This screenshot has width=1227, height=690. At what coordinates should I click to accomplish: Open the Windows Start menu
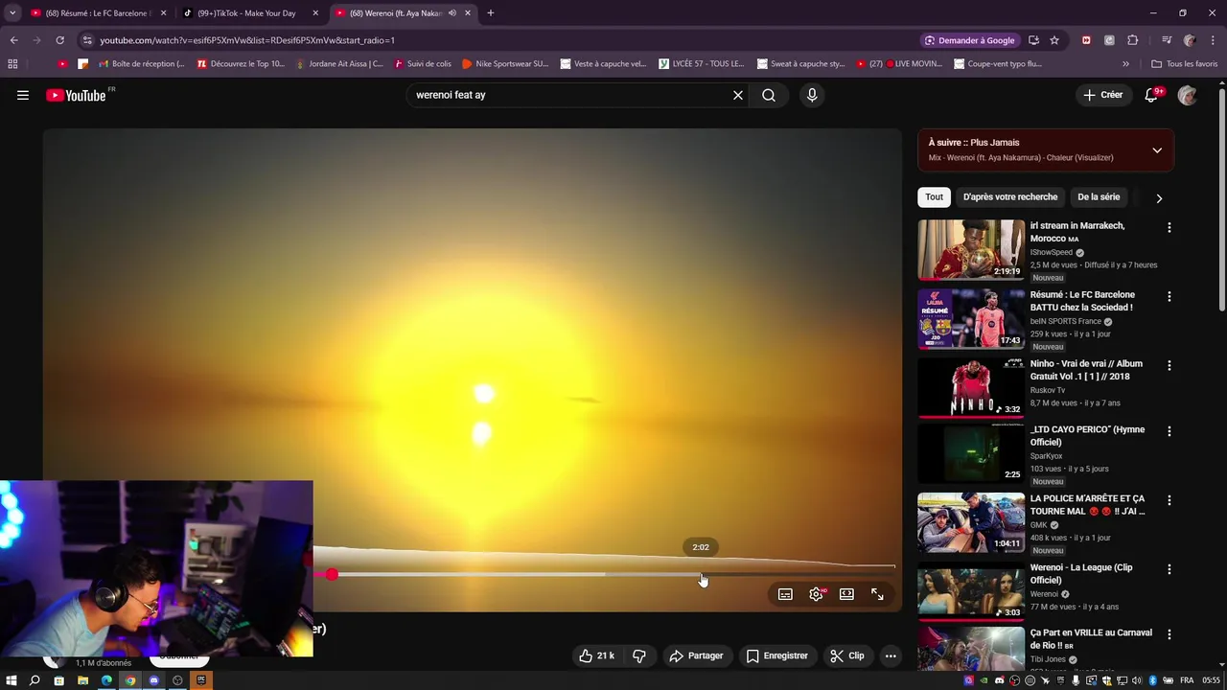click(11, 680)
